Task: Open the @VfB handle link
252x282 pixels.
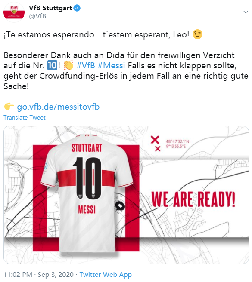Action: pos(37,16)
